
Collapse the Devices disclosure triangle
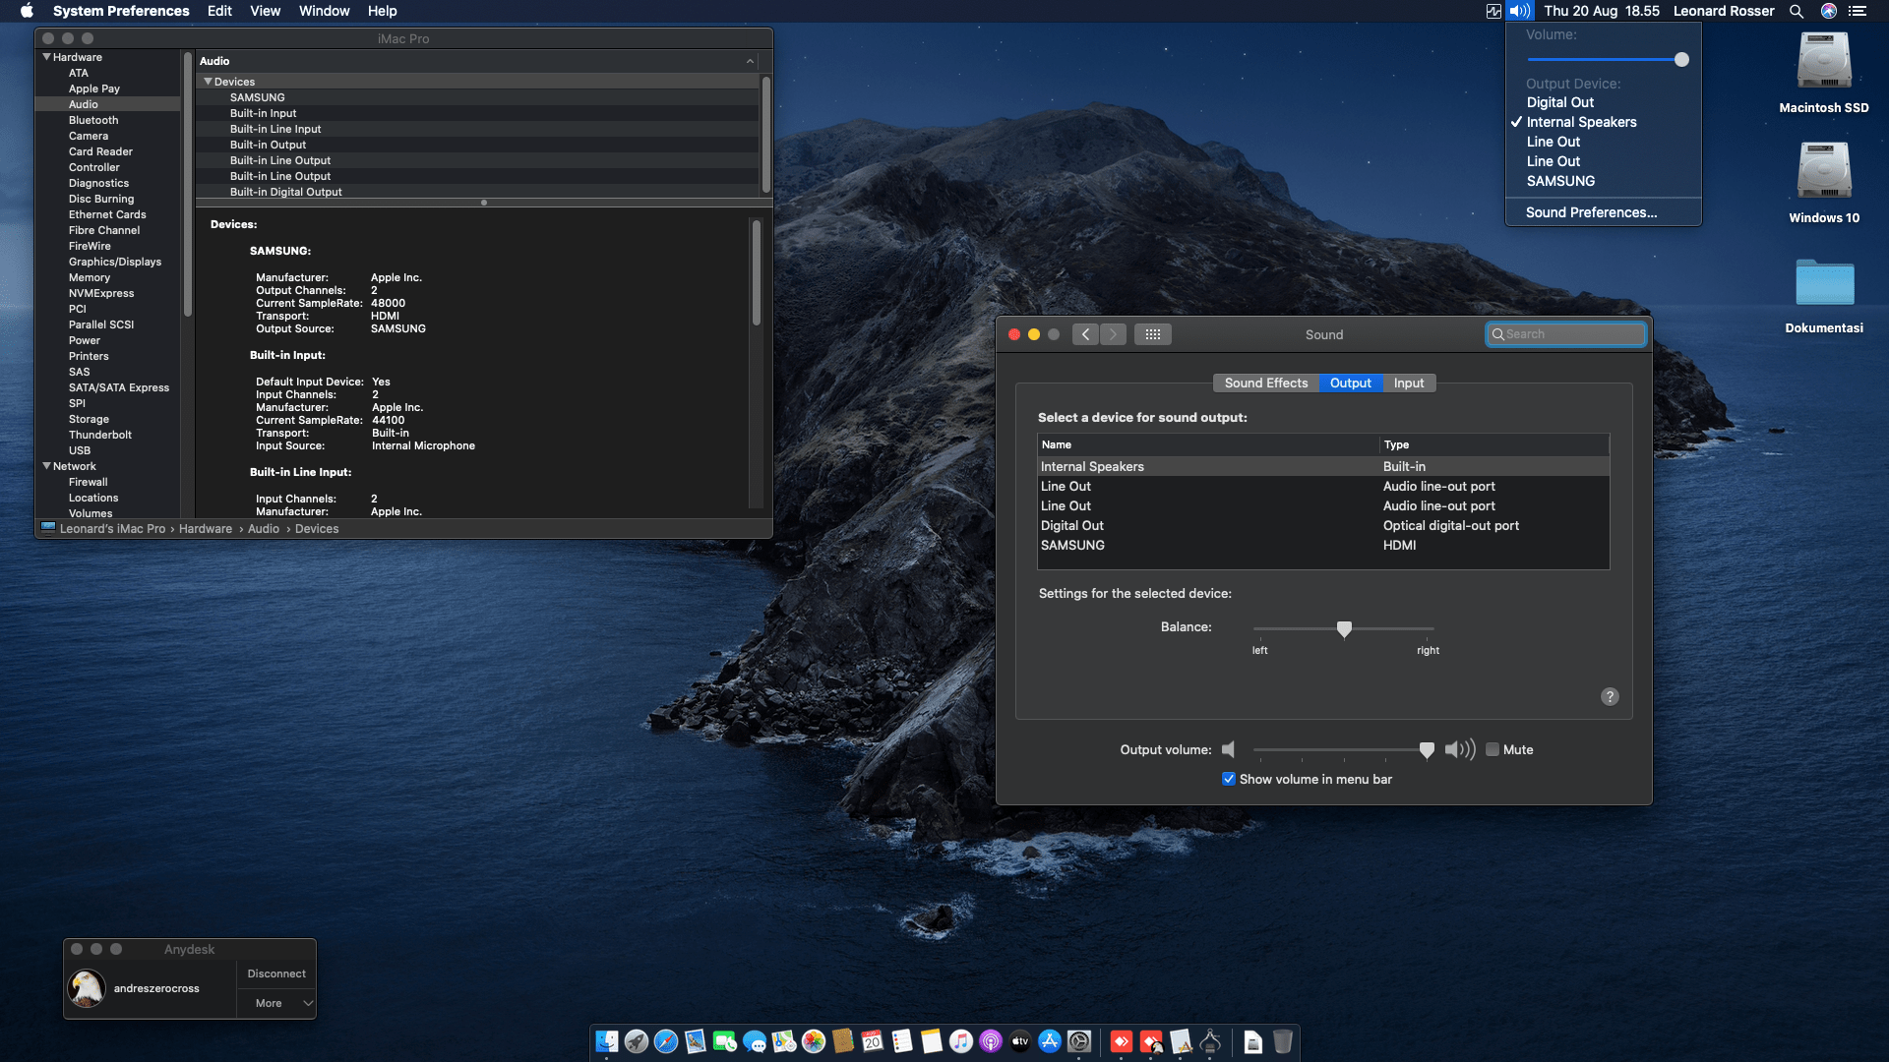click(208, 82)
